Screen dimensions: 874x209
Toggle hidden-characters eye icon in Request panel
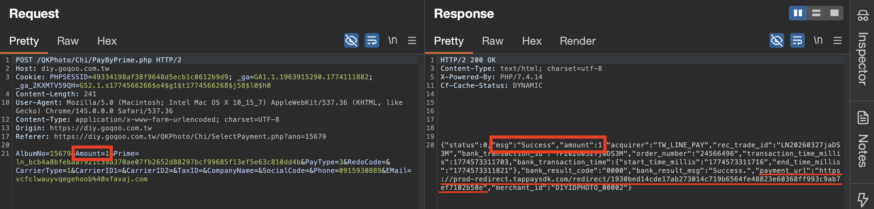(351, 41)
